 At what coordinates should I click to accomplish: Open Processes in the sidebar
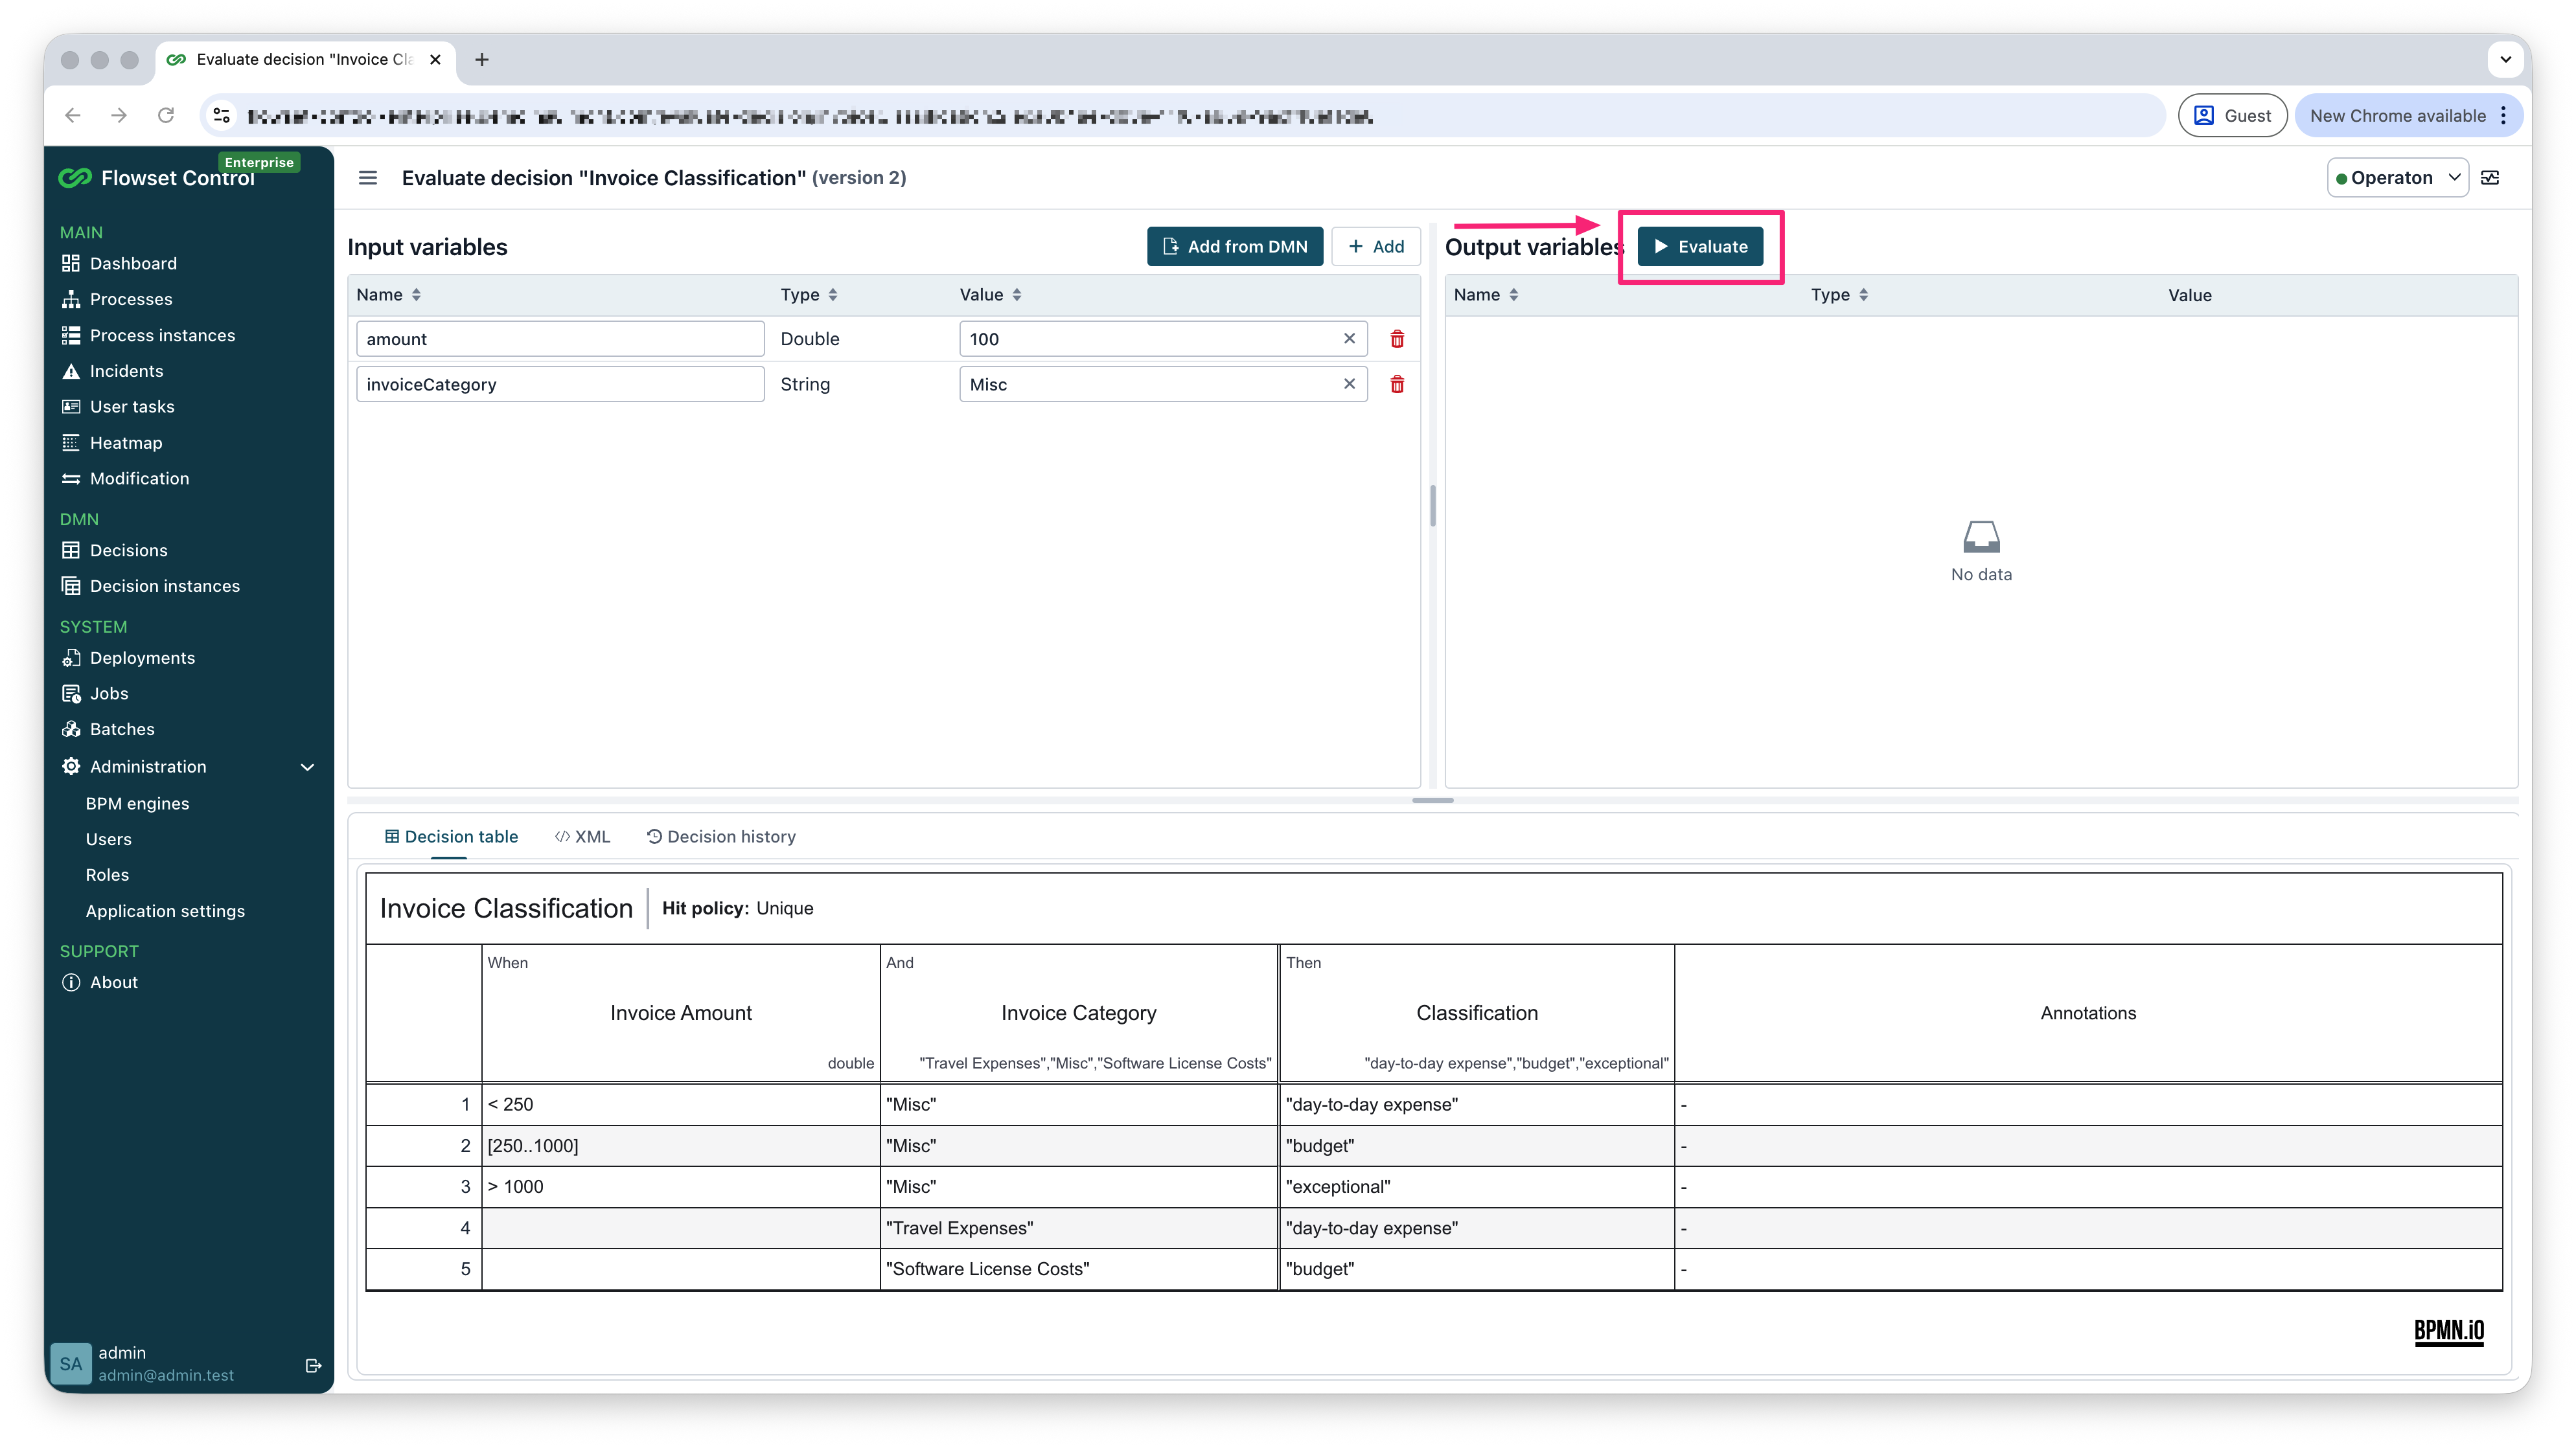131,300
